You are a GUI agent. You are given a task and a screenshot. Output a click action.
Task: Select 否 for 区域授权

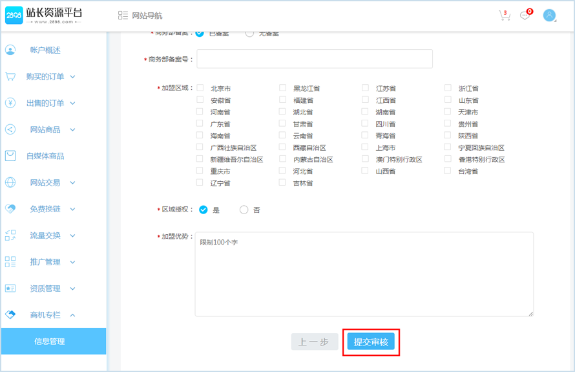point(244,210)
